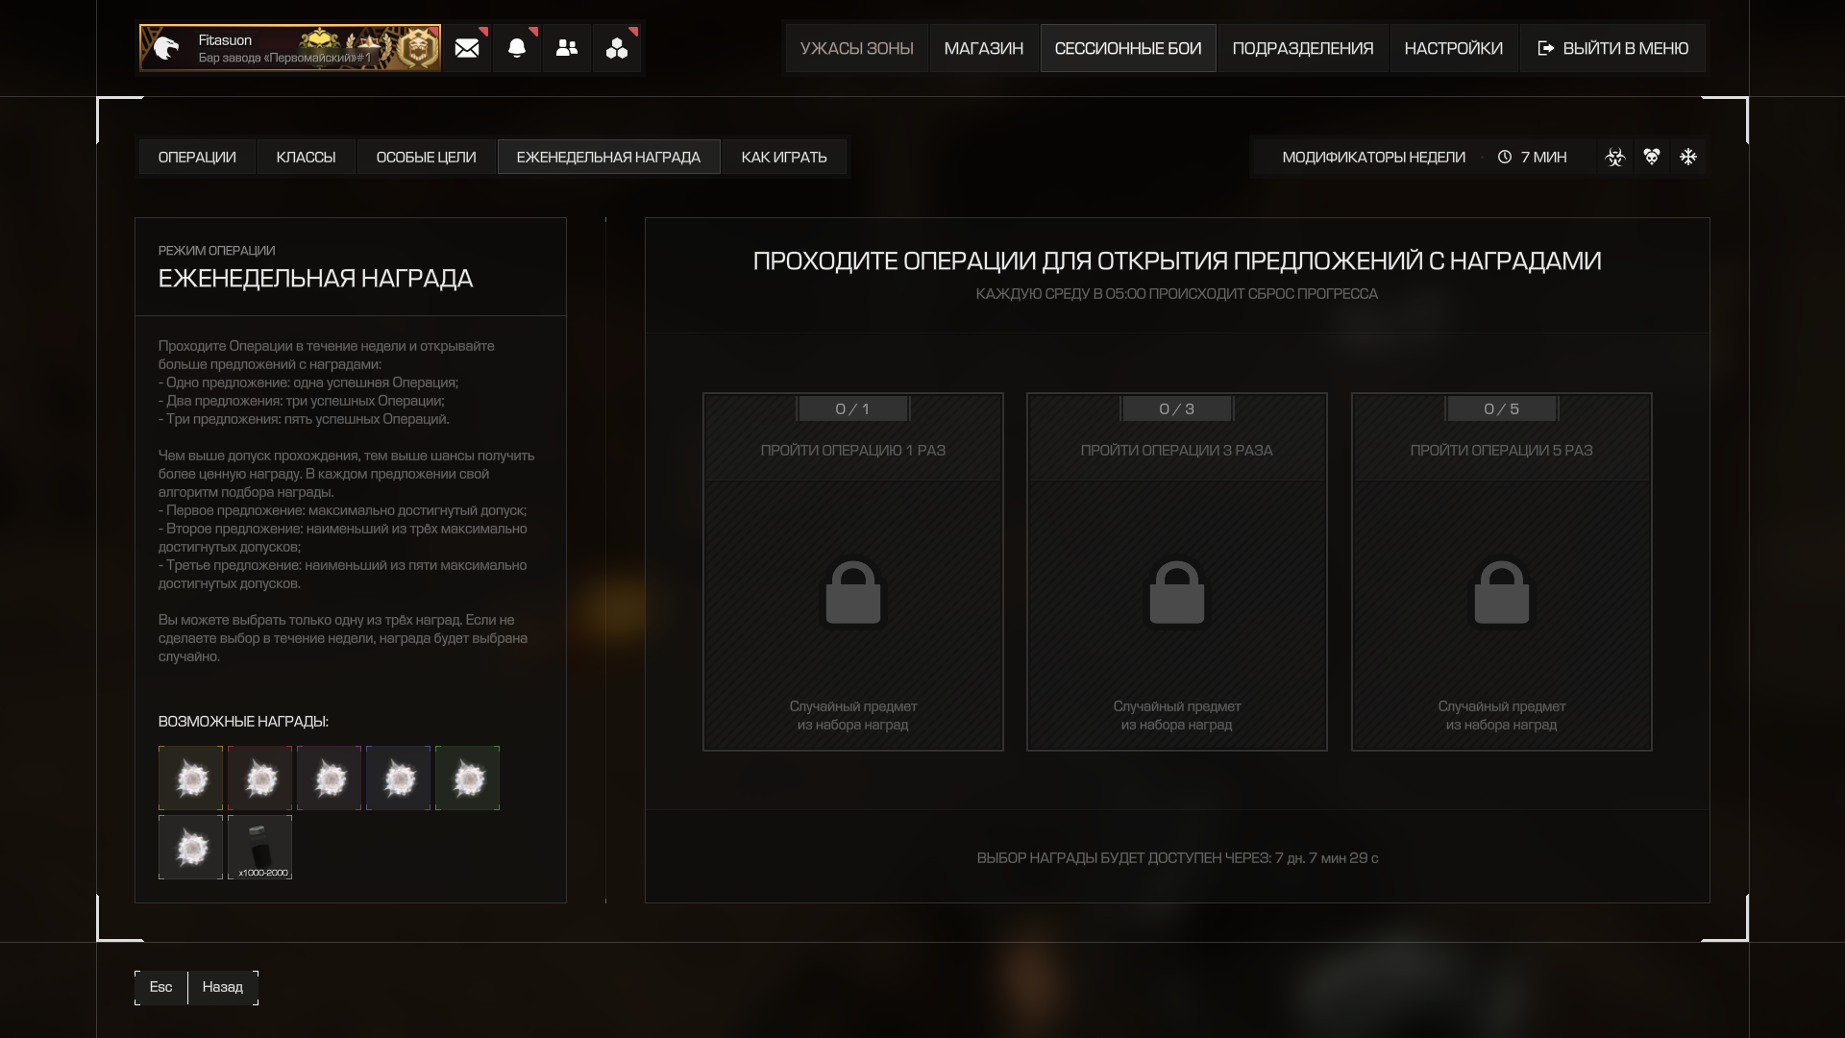Open the Классы tab
1845x1038 pixels.
point(306,157)
